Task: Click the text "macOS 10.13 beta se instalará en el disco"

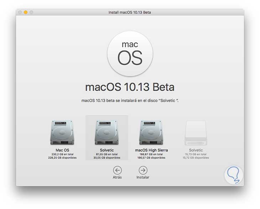Action: (119, 101)
